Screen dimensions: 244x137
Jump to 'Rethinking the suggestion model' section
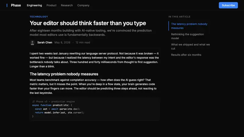(187, 36)
